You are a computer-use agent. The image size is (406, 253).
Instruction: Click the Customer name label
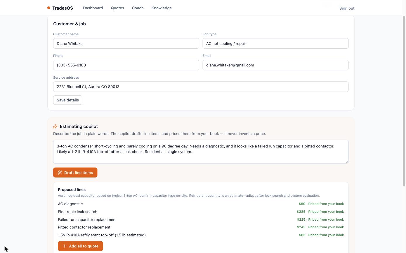click(x=66, y=34)
